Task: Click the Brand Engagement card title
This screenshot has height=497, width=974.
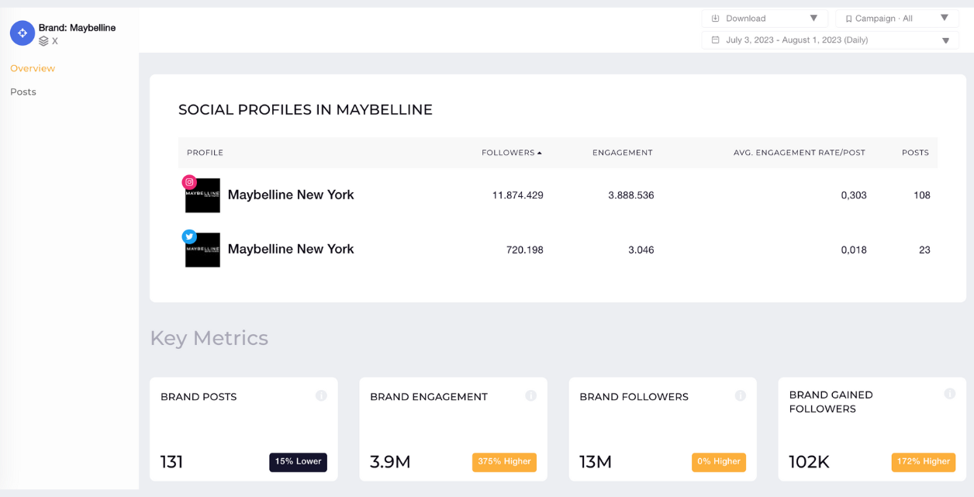Action: point(429,397)
